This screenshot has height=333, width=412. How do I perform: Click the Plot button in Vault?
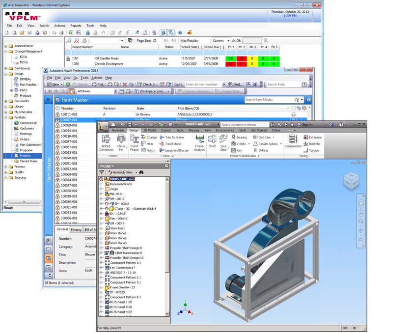coord(99,84)
